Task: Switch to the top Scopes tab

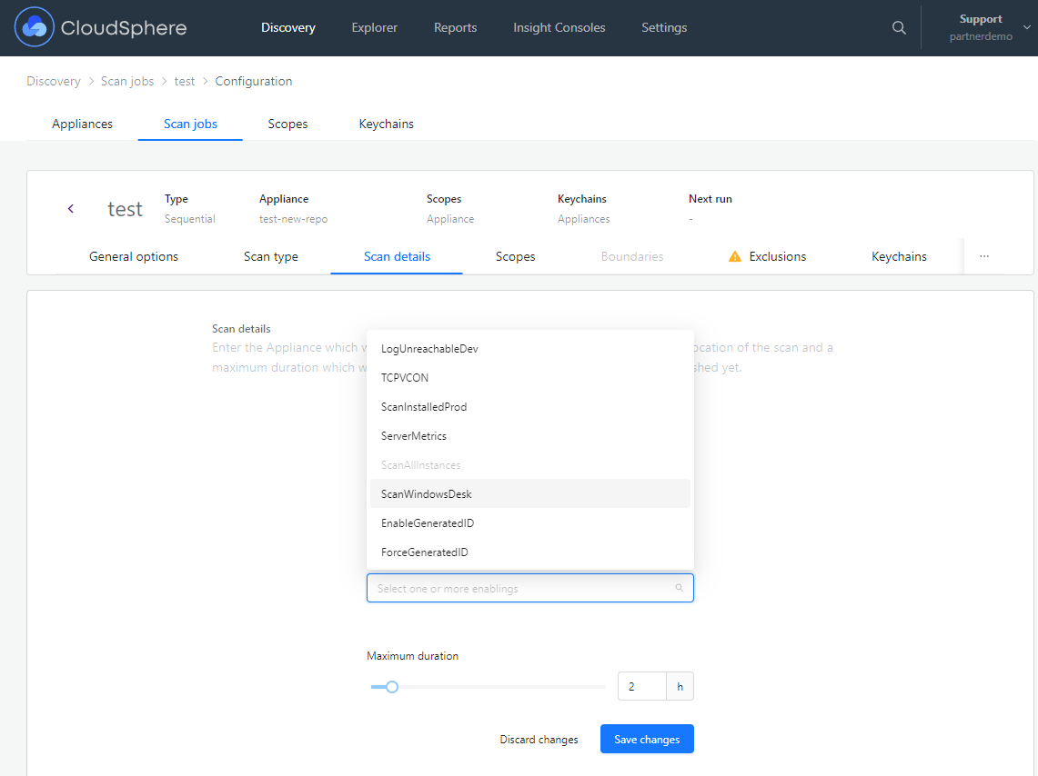Action: pyautogui.click(x=287, y=124)
